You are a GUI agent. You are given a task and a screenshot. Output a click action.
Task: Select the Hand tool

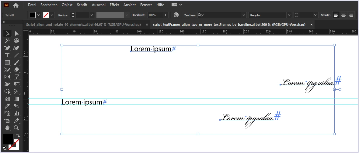(7, 128)
